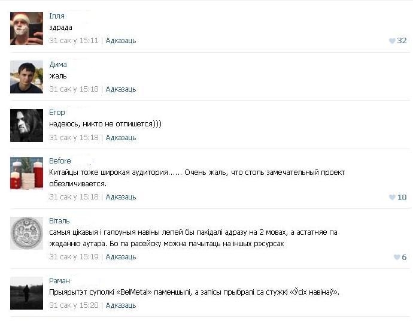Open profile name link Before

point(60,160)
